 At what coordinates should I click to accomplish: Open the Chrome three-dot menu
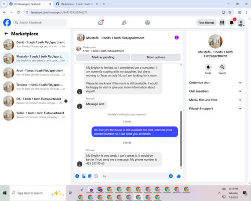click(x=246, y=12)
